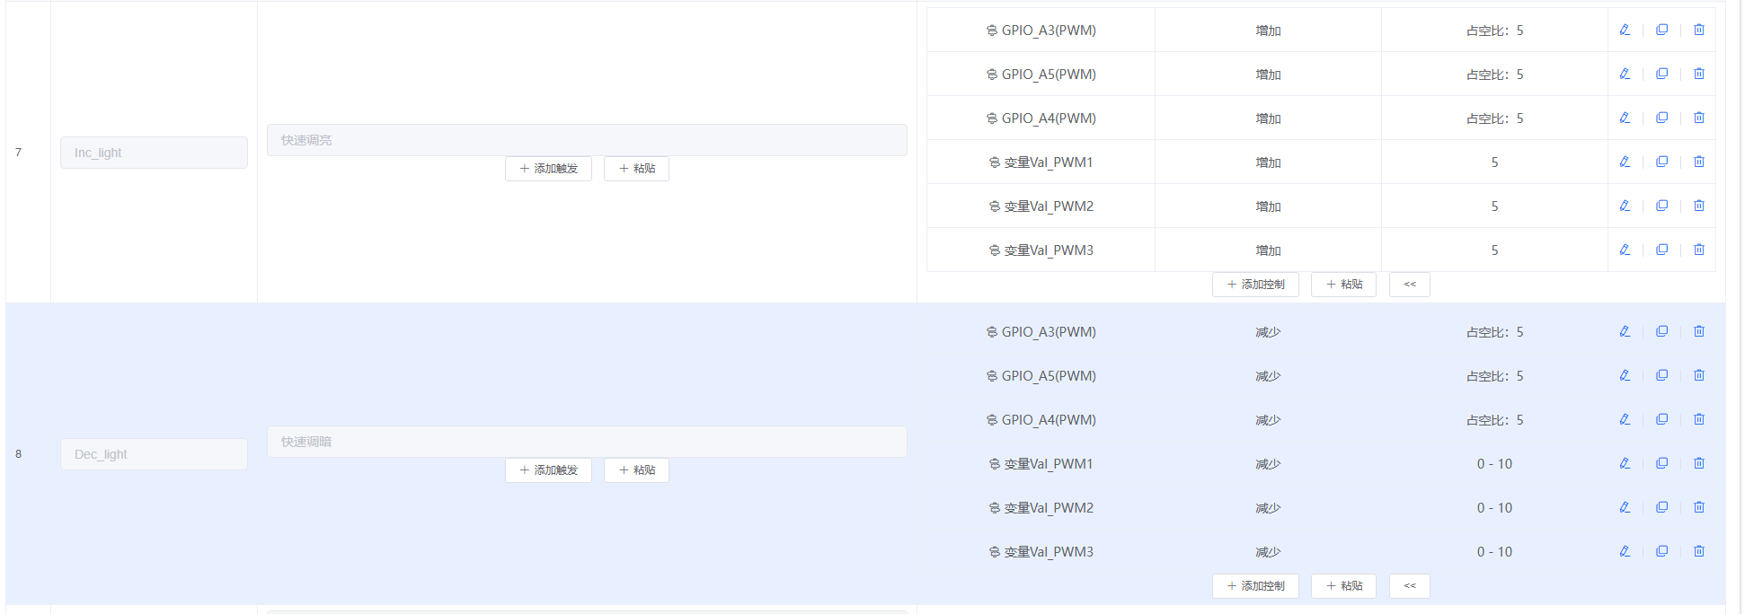
Task: Collapse the Inc_light control list with <<
Action: pyautogui.click(x=1409, y=285)
